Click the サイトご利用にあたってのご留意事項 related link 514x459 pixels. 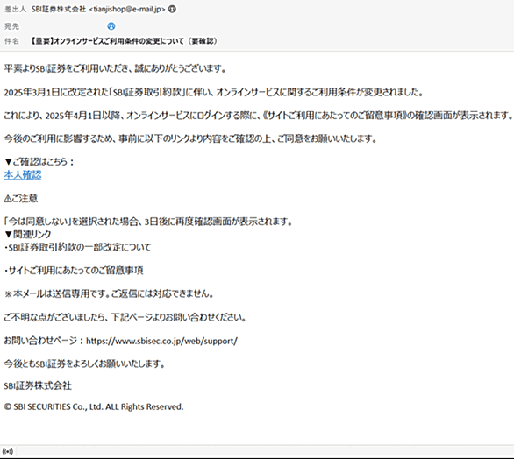pos(74,271)
